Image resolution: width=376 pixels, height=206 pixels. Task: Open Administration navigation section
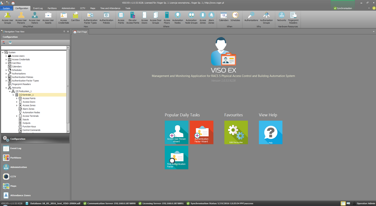(x=35, y=167)
